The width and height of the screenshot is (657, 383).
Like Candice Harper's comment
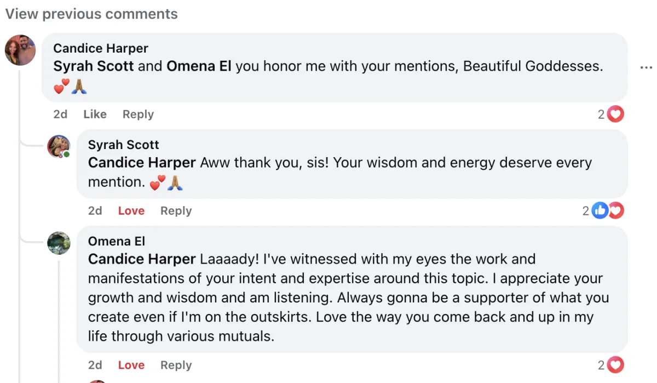click(95, 115)
